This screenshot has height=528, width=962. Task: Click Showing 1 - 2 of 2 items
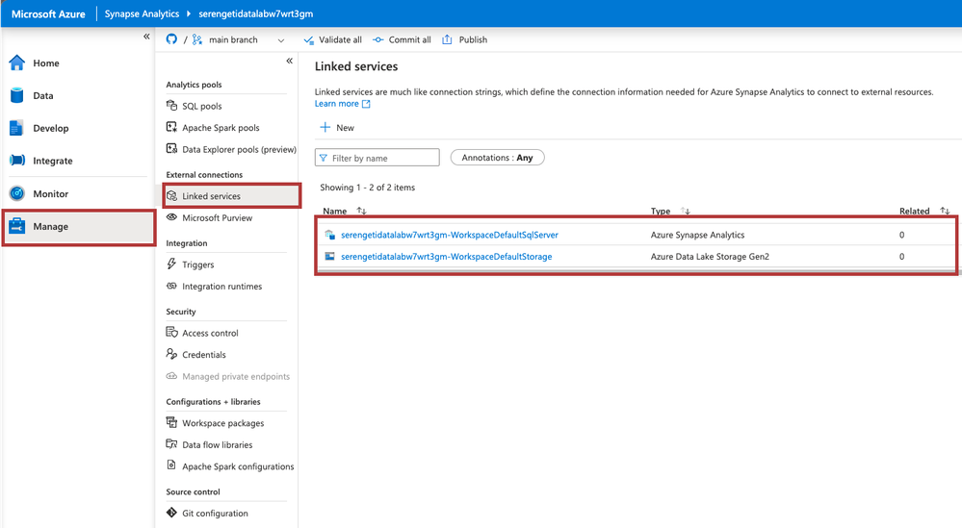tap(368, 188)
